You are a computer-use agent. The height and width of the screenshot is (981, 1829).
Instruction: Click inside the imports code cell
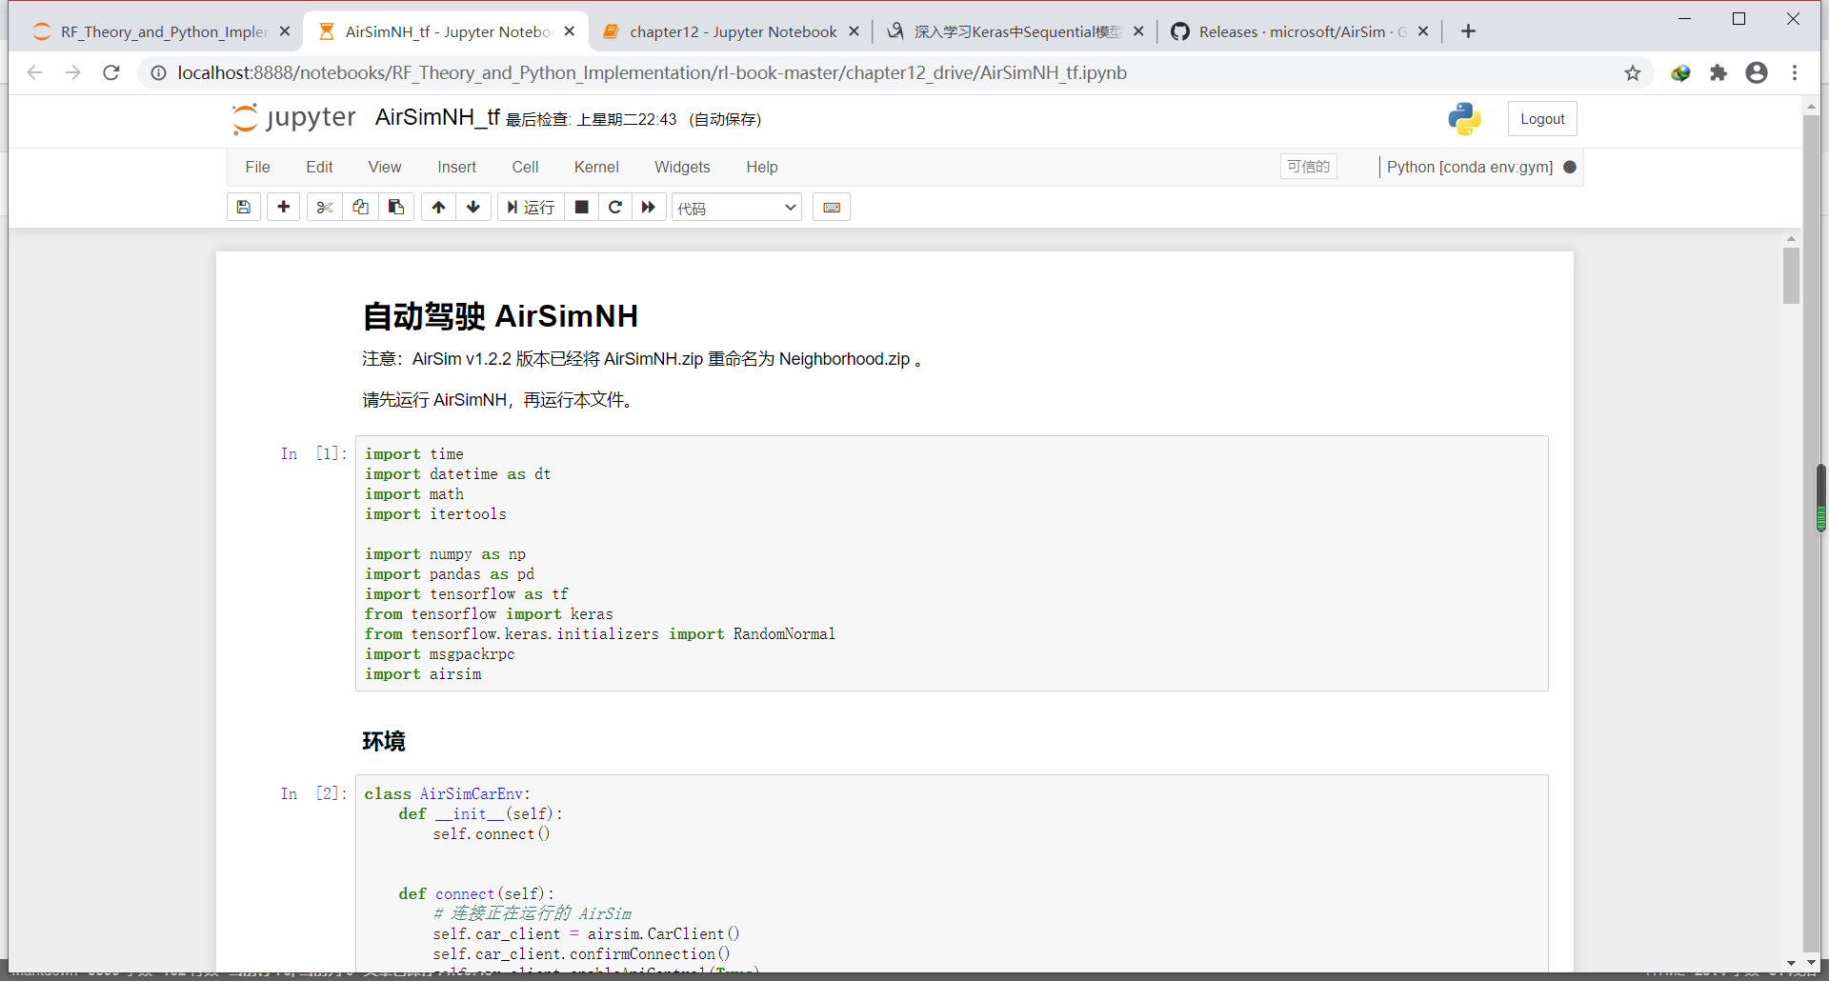[952, 563]
